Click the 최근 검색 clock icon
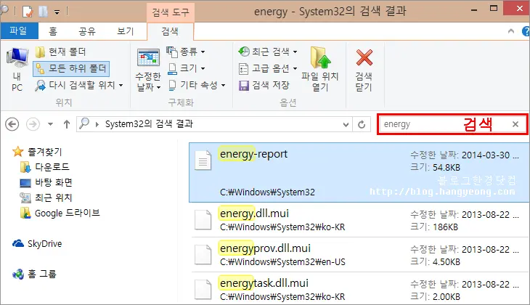Image resolution: width=530 pixels, height=305 pixels. point(244,52)
